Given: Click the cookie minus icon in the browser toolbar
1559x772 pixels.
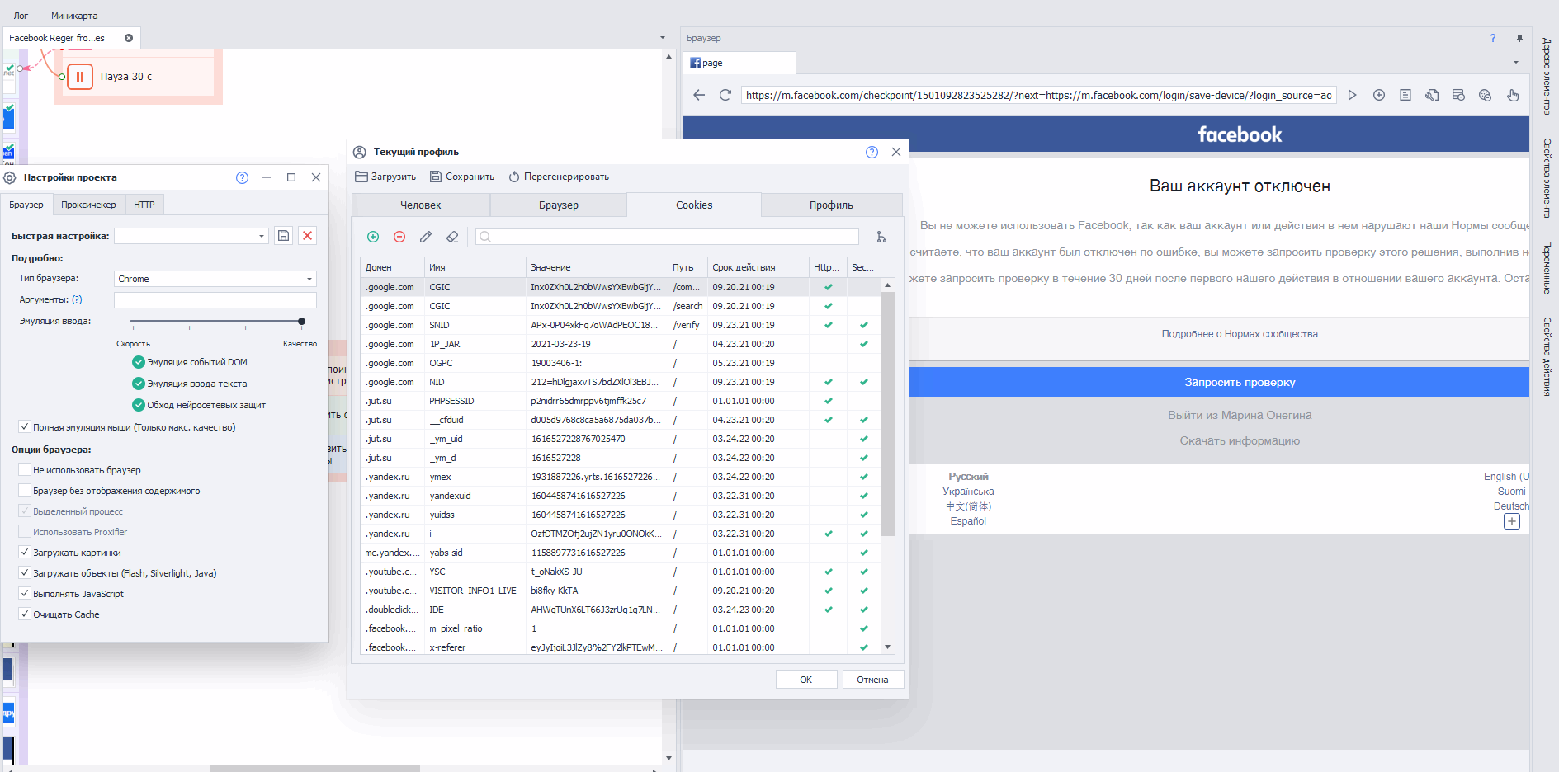Looking at the screenshot, I should (x=1486, y=95).
